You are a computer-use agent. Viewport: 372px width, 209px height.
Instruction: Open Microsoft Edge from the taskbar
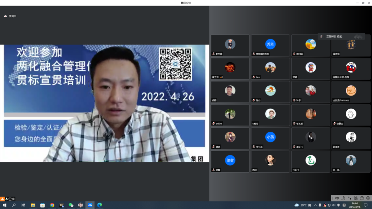(100, 205)
